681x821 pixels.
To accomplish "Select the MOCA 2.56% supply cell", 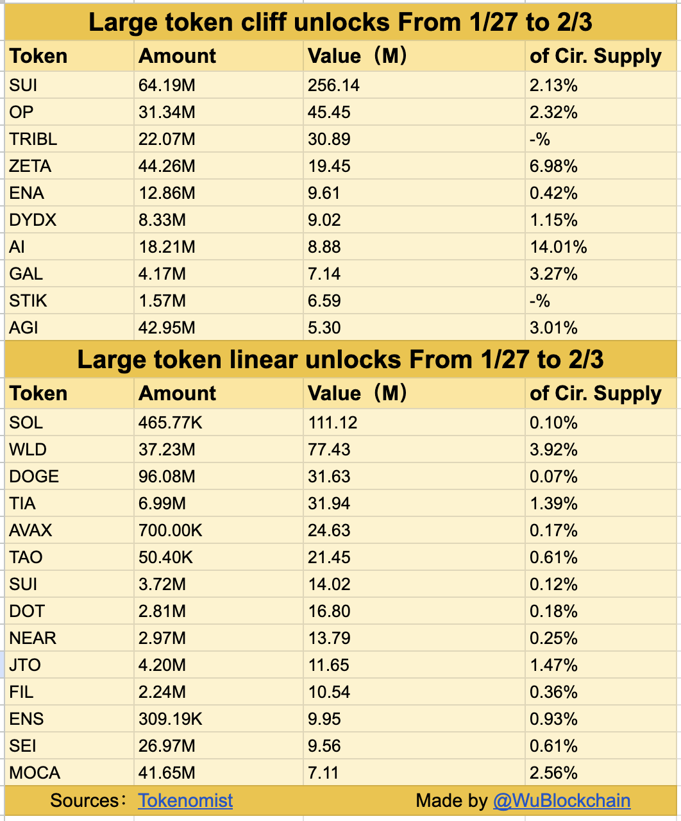I will (553, 773).
